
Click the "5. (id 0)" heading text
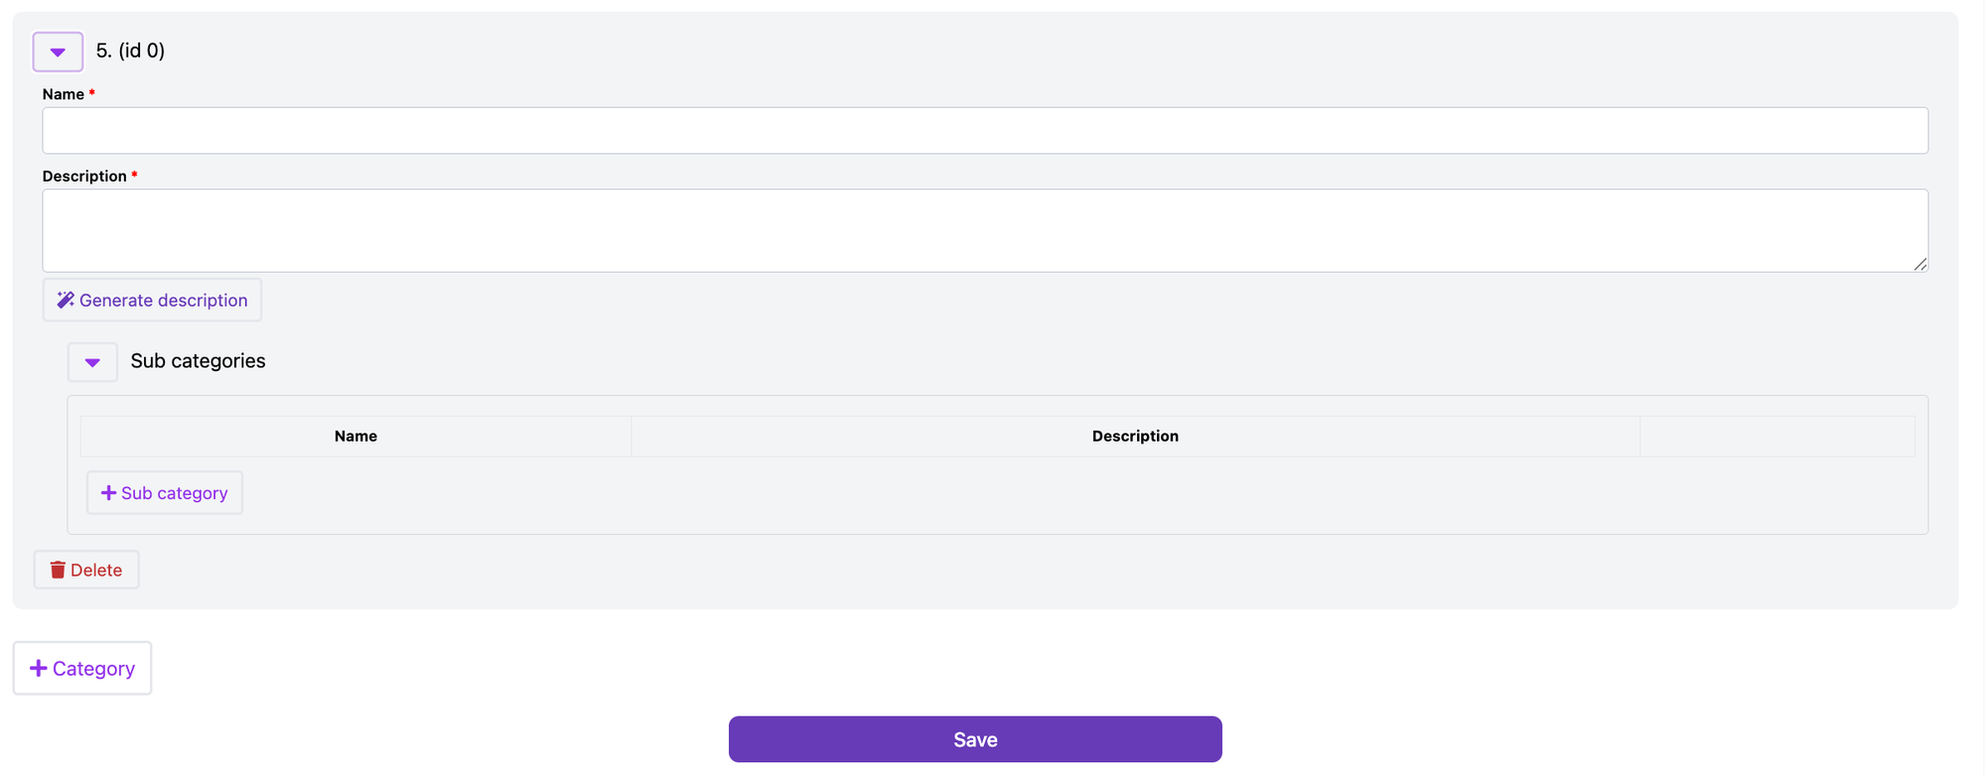click(x=130, y=51)
